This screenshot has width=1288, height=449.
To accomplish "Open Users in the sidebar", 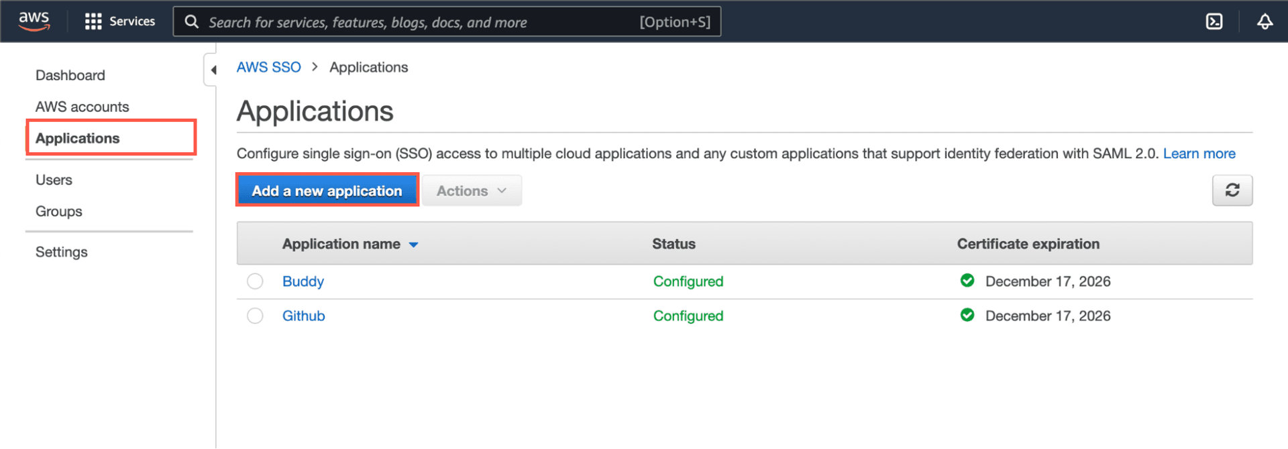I will (54, 180).
